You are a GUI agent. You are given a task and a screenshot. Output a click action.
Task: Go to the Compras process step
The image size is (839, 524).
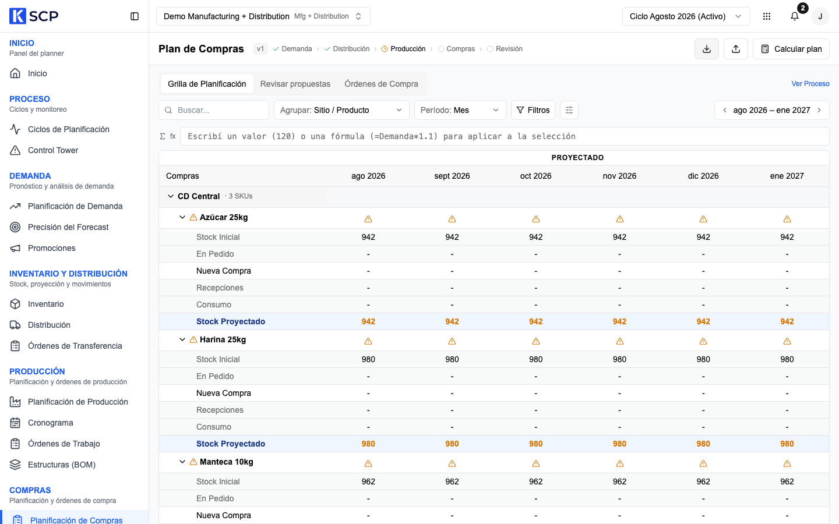pyautogui.click(x=456, y=49)
